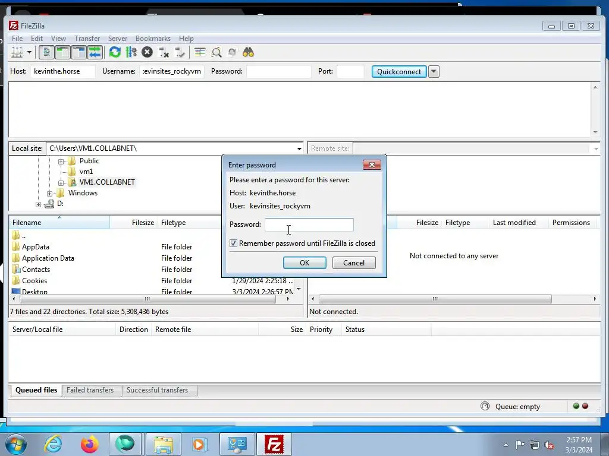
Task: Open the Transfer menu
Action: tap(87, 39)
